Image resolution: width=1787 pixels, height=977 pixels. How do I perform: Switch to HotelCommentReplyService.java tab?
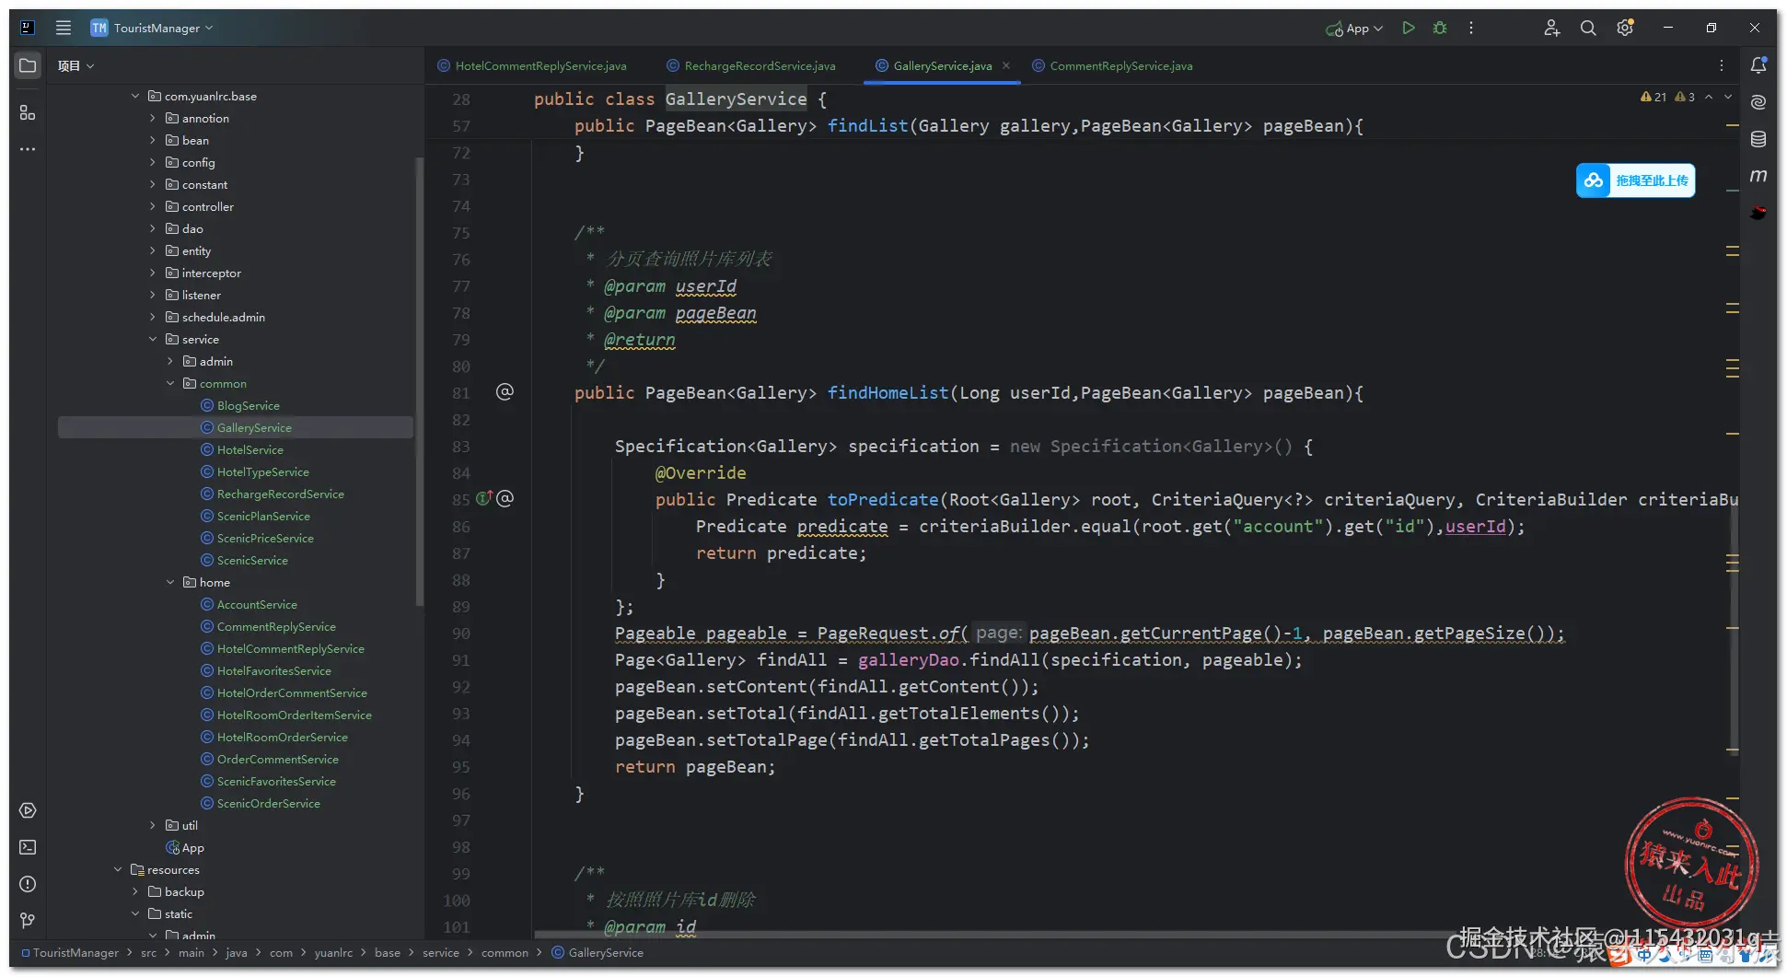[532, 65]
